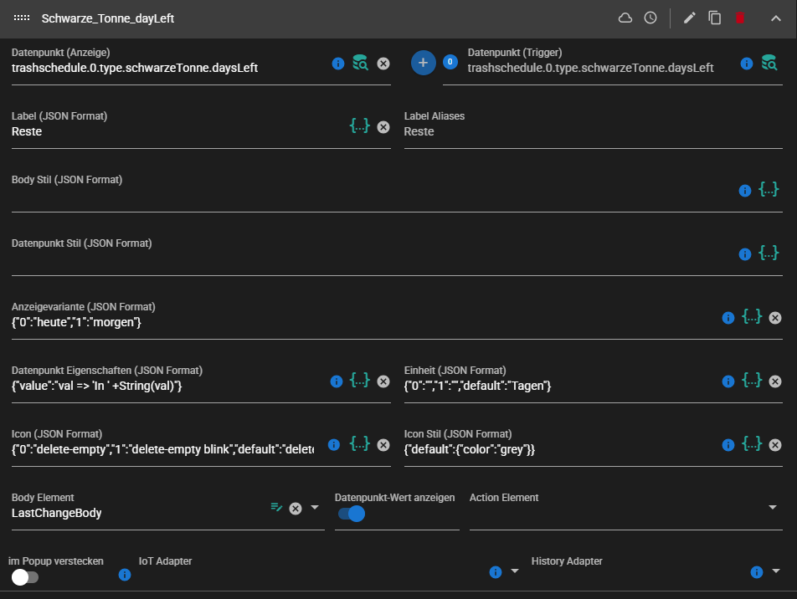Screen dimensions: 797x599
Task: Show info for Datenpunkt Stil field
Action: click(745, 253)
